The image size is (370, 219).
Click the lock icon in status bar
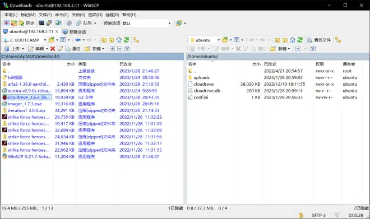click(300, 215)
